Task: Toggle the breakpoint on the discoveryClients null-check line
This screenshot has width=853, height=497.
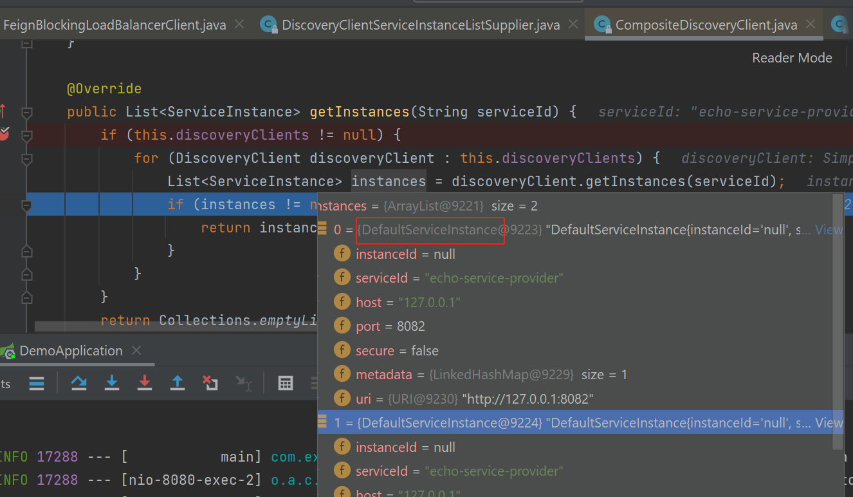Action: pos(4,135)
